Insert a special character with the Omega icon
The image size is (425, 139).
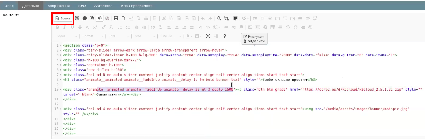[295, 27]
